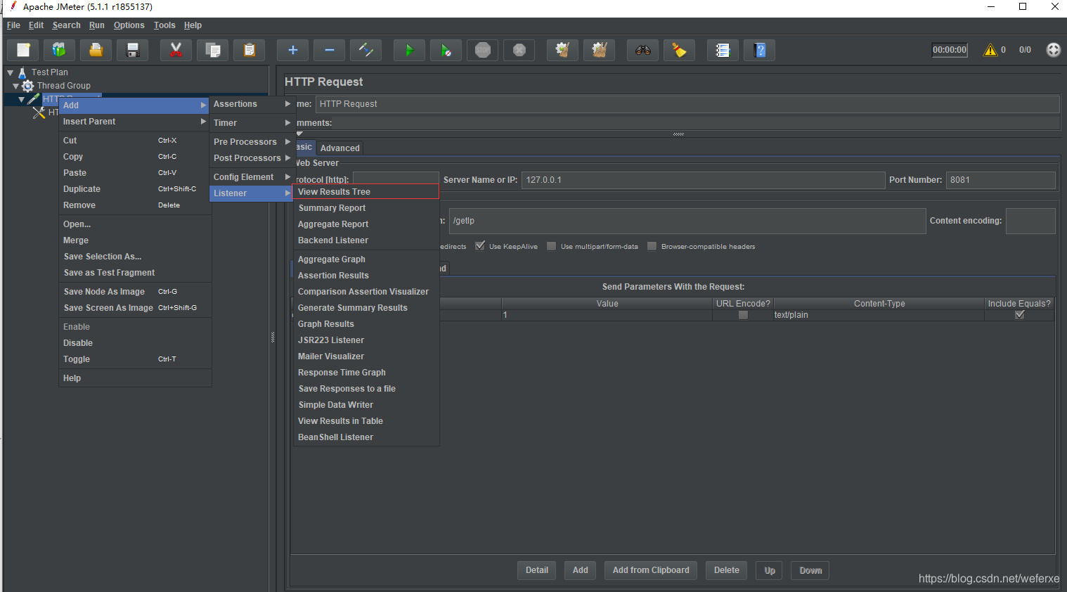
Task: Switch to the Advanced tab
Action: [x=340, y=148]
